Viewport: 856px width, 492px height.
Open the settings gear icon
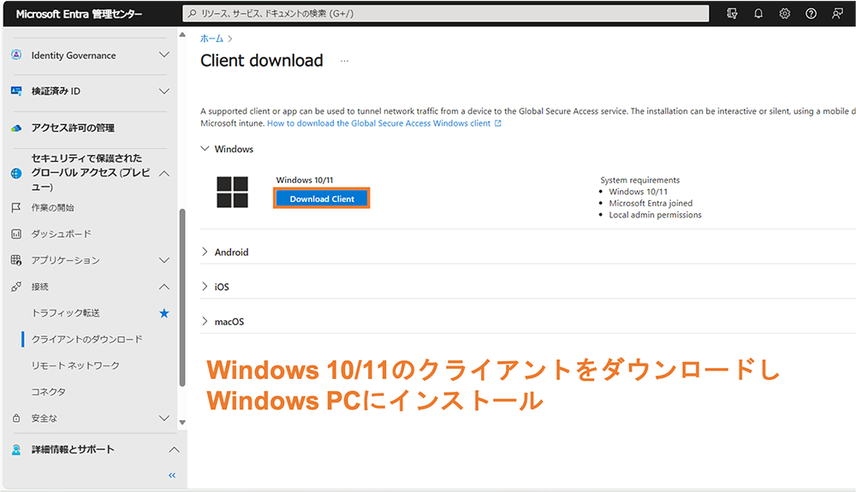click(x=784, y=14)
